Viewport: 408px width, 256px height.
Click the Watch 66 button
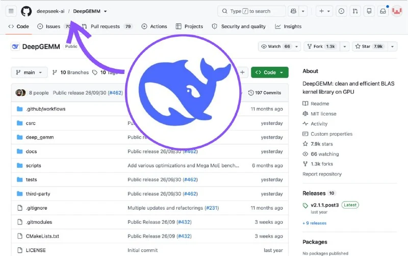[275, 46]
